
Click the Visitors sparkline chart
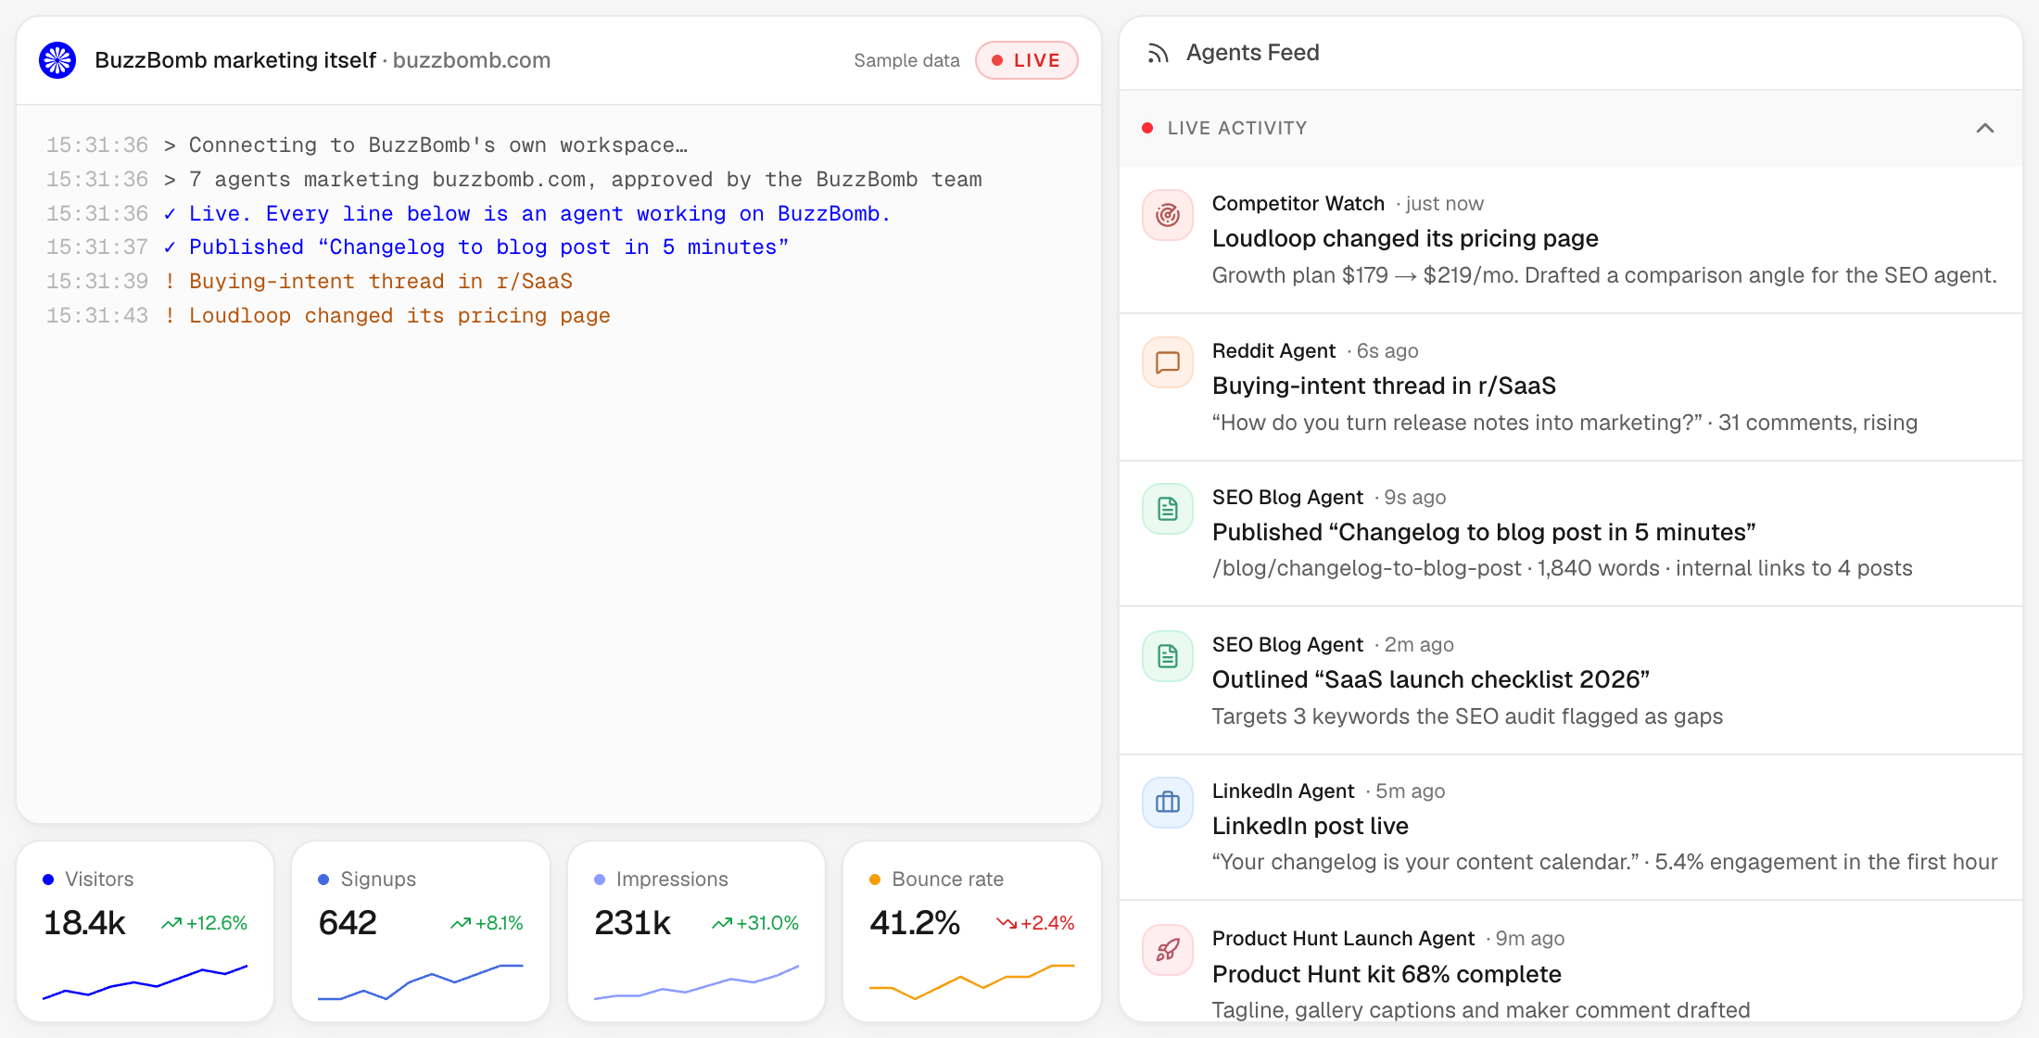(146, 982)
